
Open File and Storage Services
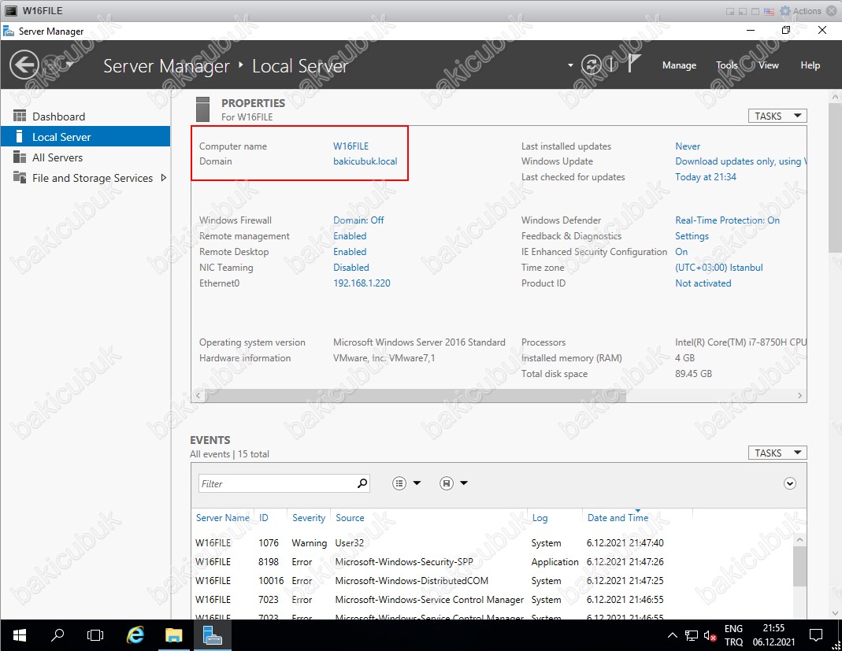[92, 178]
